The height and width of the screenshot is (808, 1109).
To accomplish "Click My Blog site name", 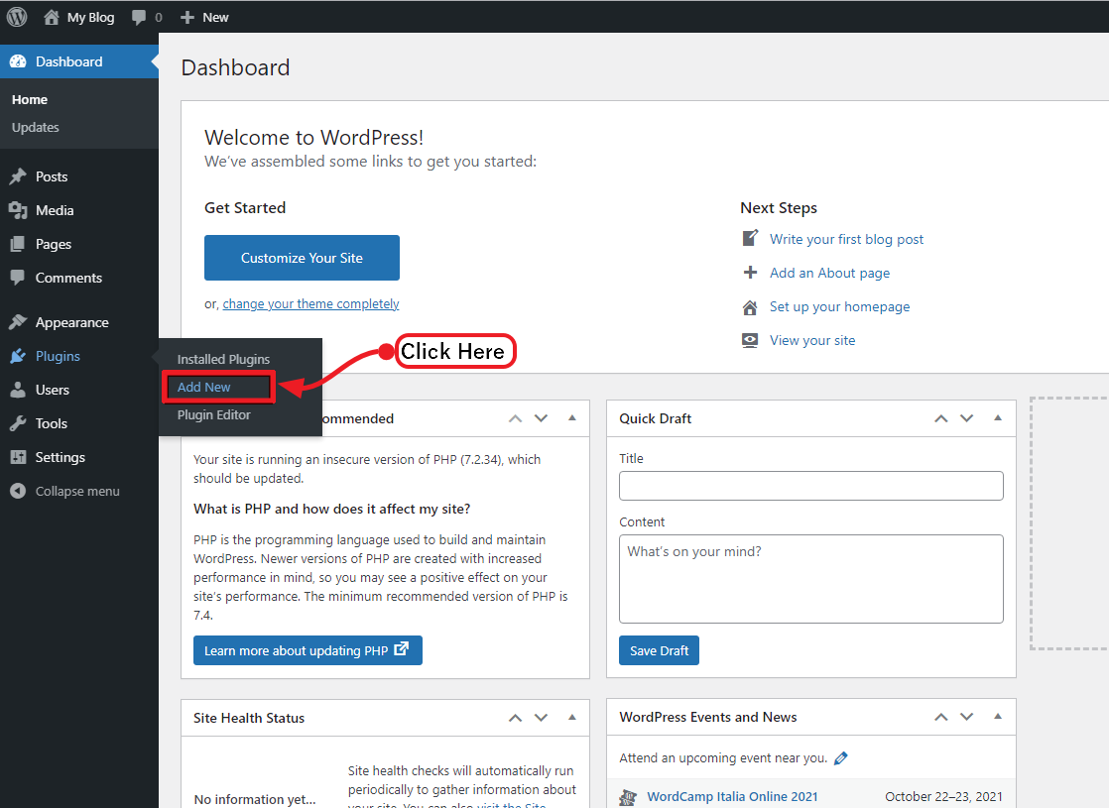I will [90, 18].
